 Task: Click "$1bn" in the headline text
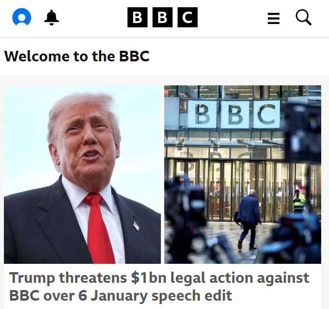pos(149,278)
